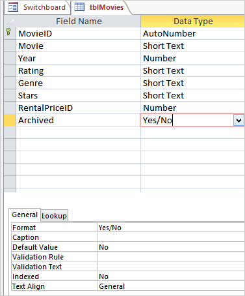Click the Format property label
The image size is (245, 296).
(x=54, y=228)
